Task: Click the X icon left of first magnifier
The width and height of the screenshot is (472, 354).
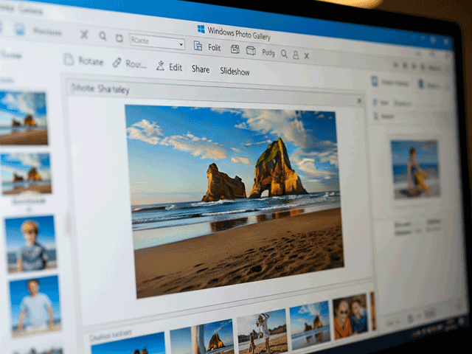Action: (x=84, y=35)
